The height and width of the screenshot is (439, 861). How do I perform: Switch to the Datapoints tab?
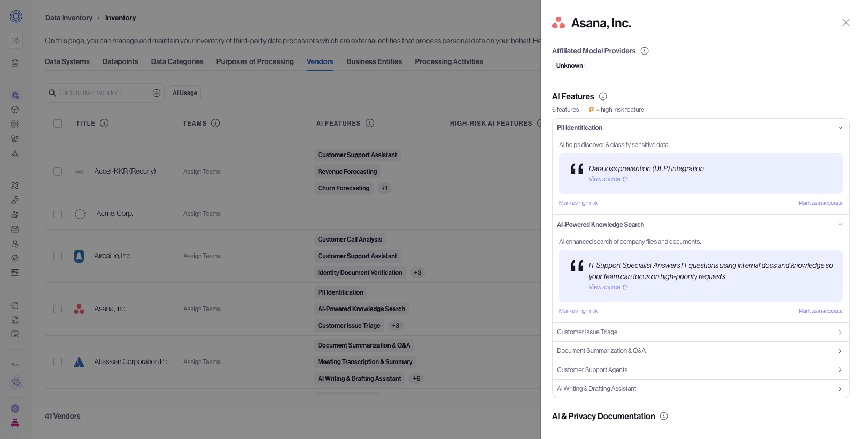point(120,61)
